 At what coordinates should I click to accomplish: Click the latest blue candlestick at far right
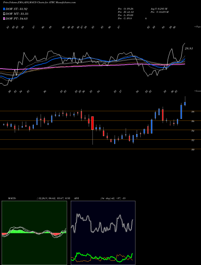pos(185,104)
